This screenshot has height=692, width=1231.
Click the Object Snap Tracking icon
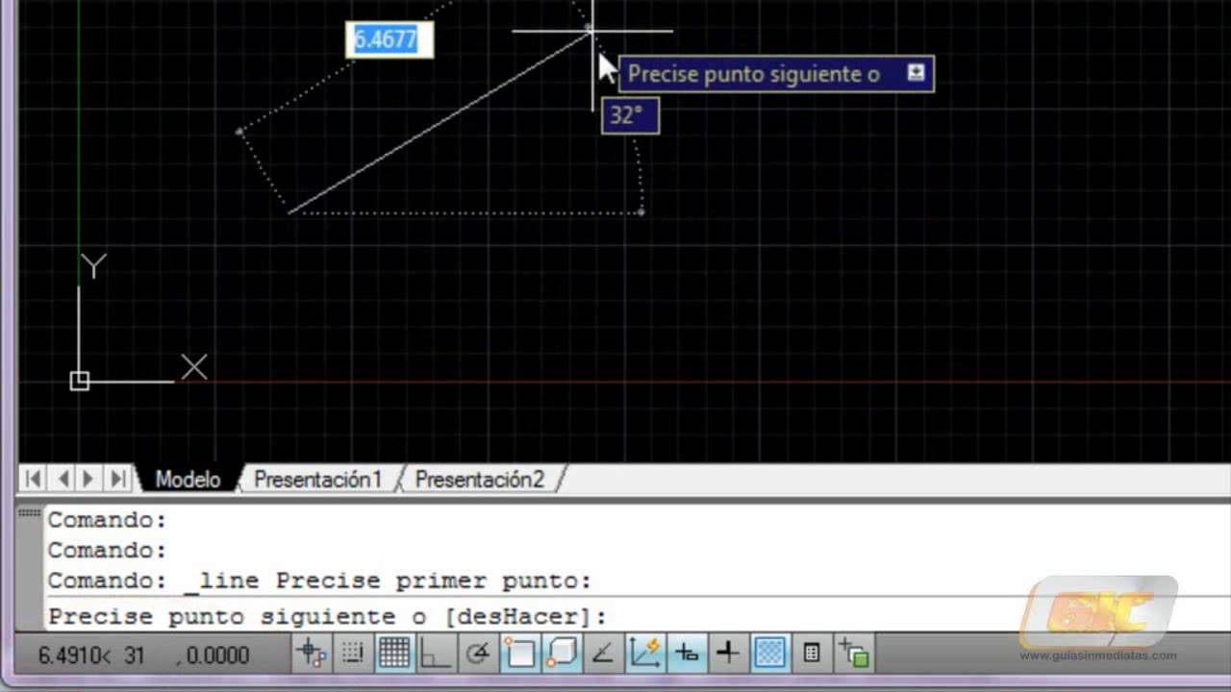coord(603,654)
